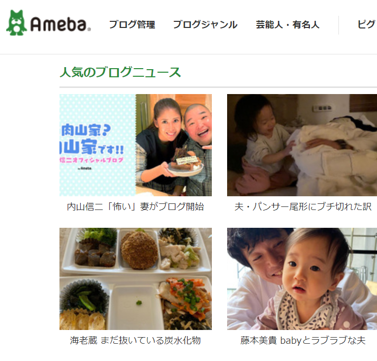Open the bento box food photo thumbnail
The width and height of the screenshot is (377, 361).
coord(136,279)
